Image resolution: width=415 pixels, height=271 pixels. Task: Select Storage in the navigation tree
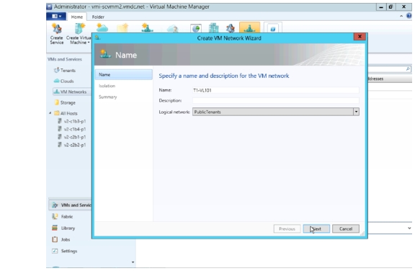[65, 102]
